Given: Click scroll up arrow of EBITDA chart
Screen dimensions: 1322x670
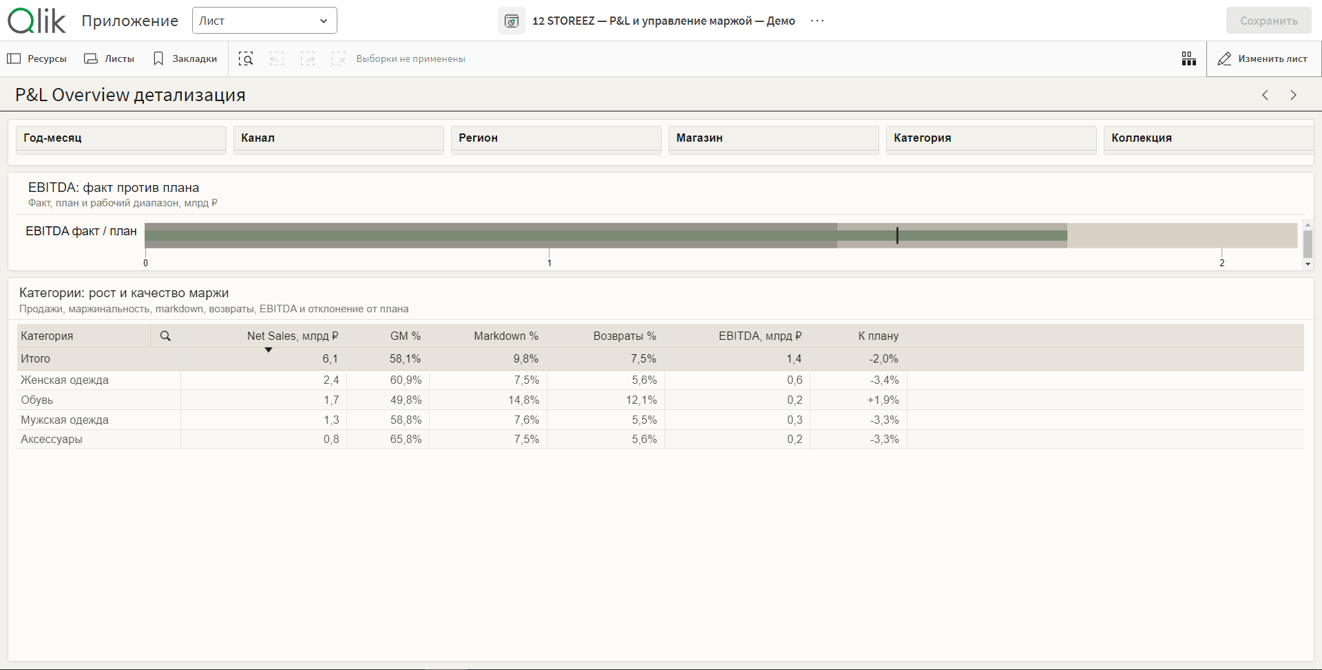Looking at the screenshot, I should pos(1308,224).
